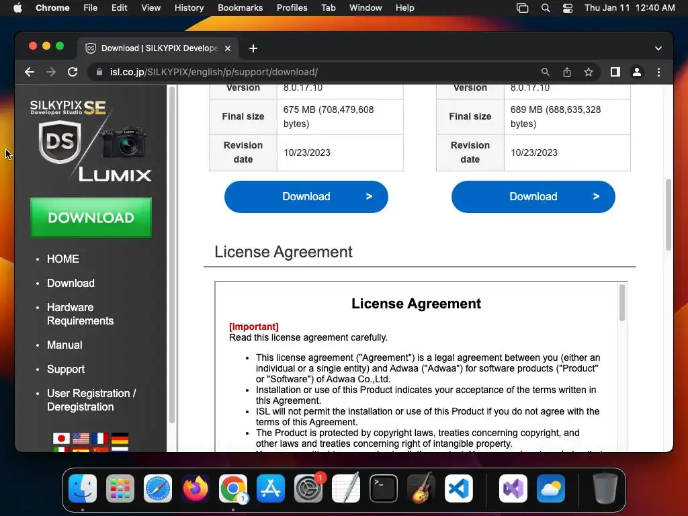Expand the tab search chevron
The height and width of the screenshot is (516, 688).
click(x=658, y=48)
